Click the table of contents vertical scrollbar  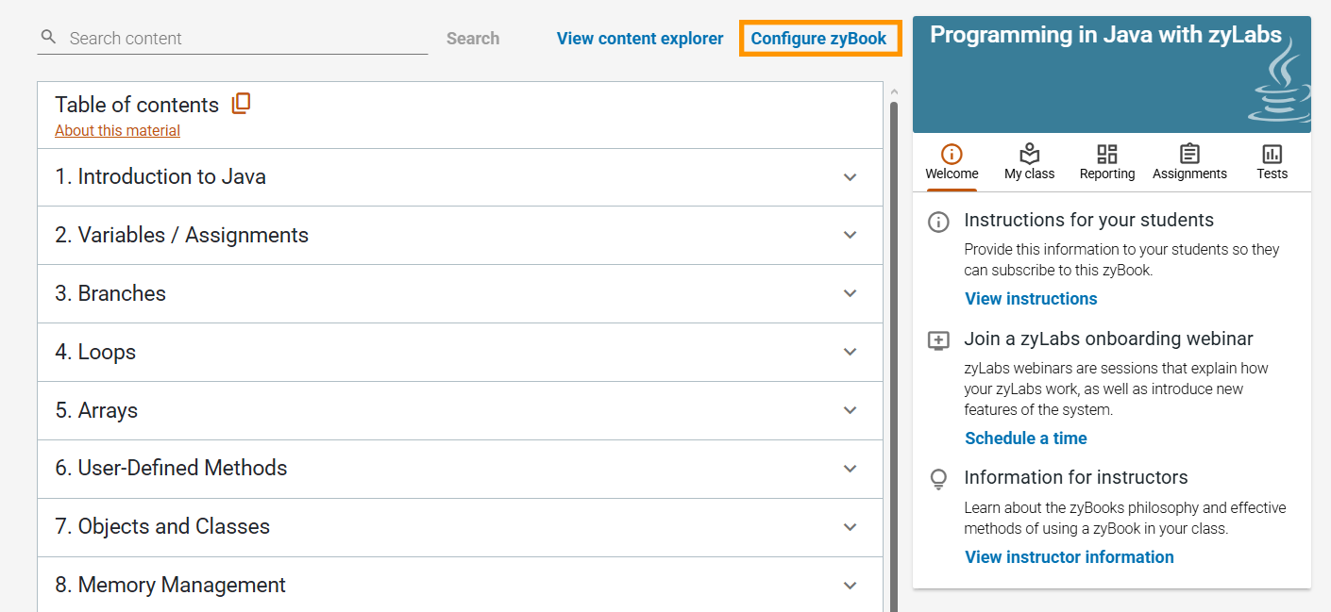tap(894, 356)
